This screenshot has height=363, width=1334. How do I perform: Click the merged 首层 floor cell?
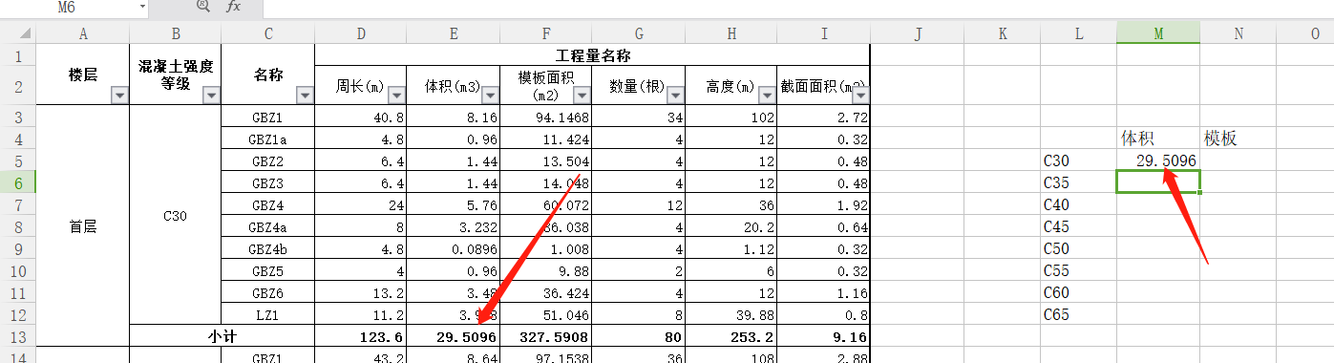pos(82,227)
